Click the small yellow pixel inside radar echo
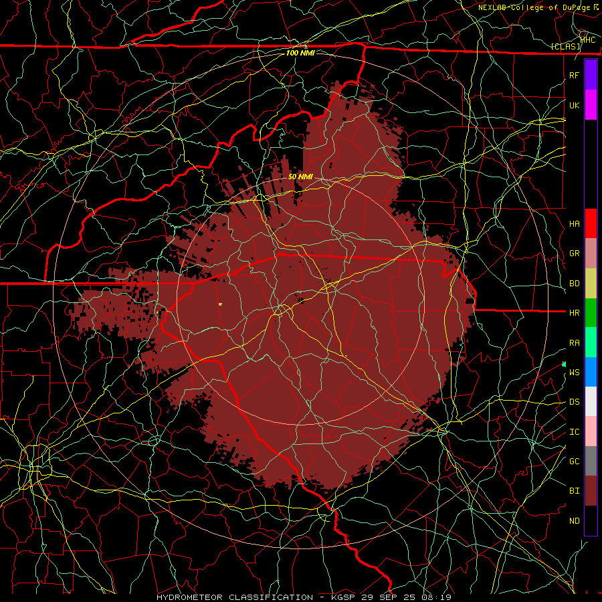Screen dimensions: 602x602 click(220, 304)
